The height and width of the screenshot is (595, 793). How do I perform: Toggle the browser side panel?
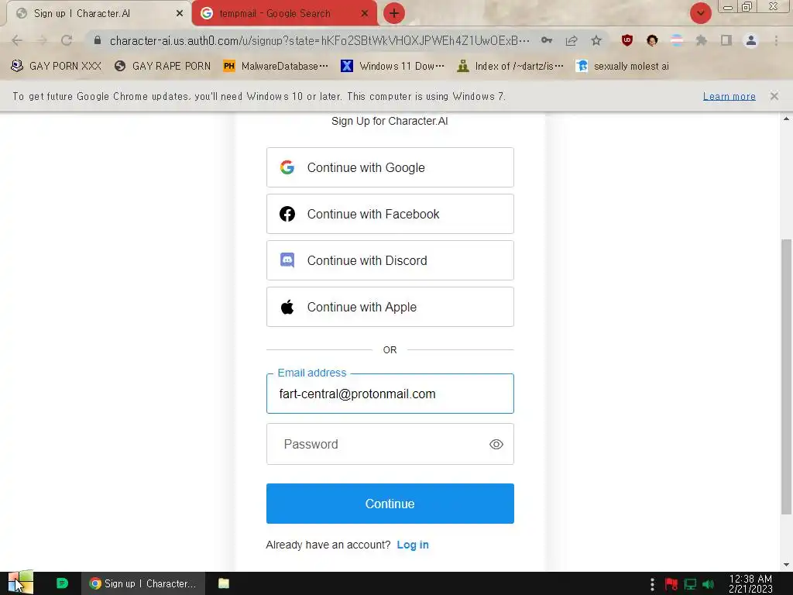pyautogui.click(x=726, y=40)
